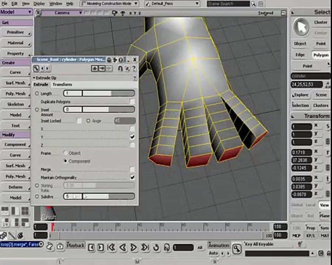Image resolution: width=332 pixels, height=265 pixels.
Task: Click the four-pane layout icon
Action: pyautogui.click(x=25, y=211)
